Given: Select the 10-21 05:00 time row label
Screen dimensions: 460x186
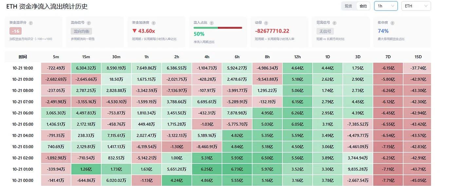Looking at the screenshot, I should 23,124.
